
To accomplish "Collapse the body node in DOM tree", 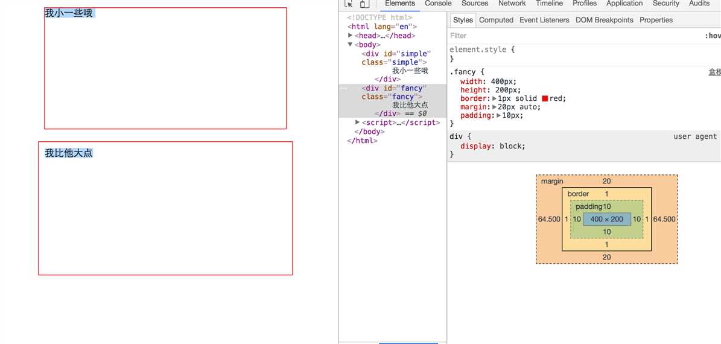I will click(x=351, y=45).
